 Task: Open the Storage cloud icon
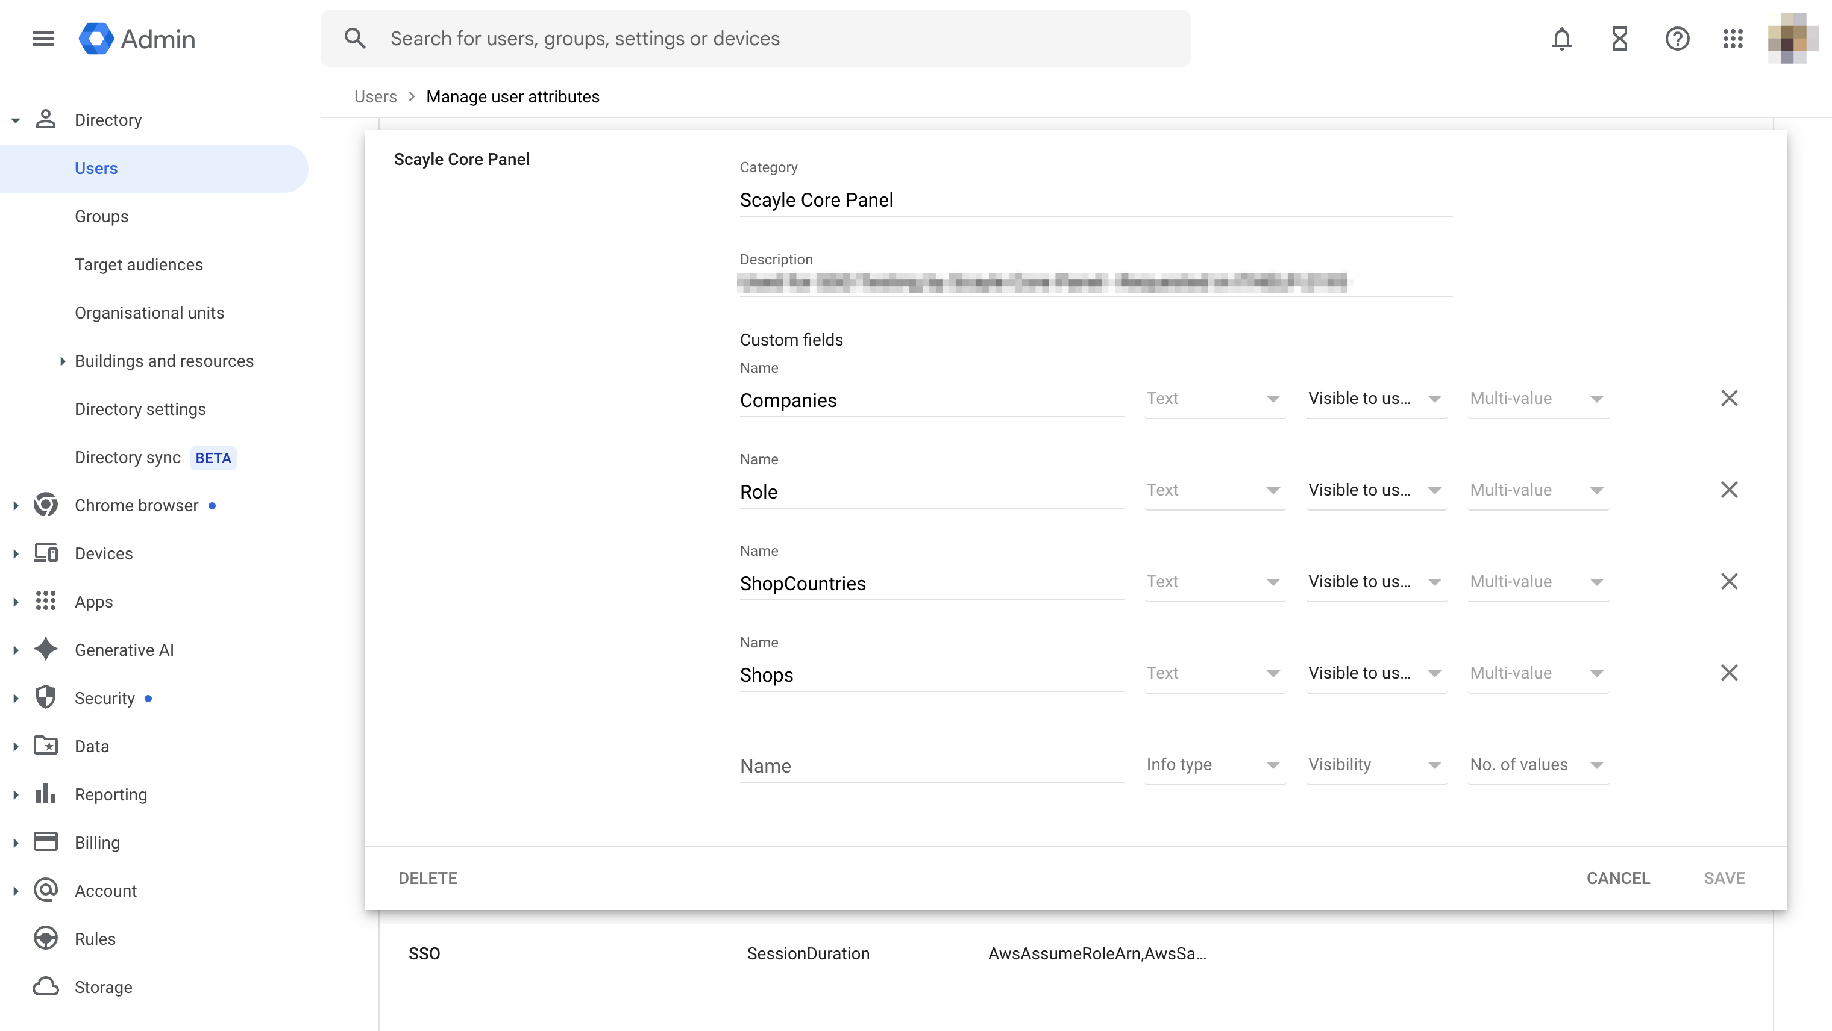[x=46, y=987]
